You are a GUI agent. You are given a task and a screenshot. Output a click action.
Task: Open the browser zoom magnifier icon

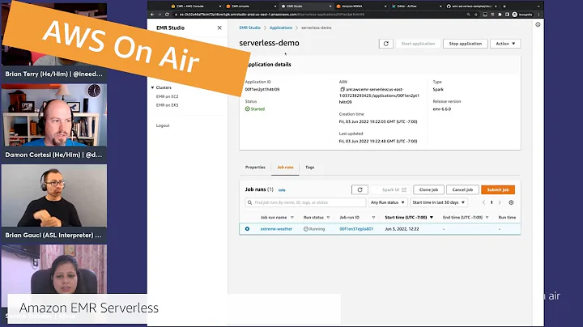click(x=469, y=15)
